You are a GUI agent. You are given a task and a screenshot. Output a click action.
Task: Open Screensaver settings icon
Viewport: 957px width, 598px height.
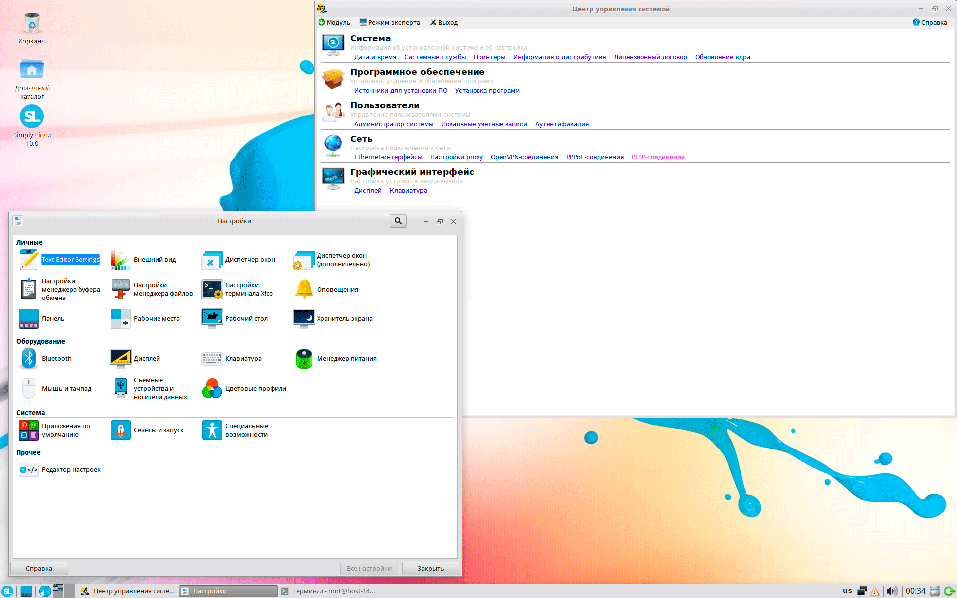coord(304,319)
